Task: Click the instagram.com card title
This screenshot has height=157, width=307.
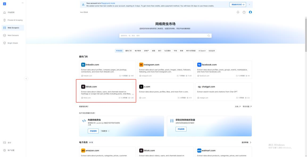Action: [152, 65]
